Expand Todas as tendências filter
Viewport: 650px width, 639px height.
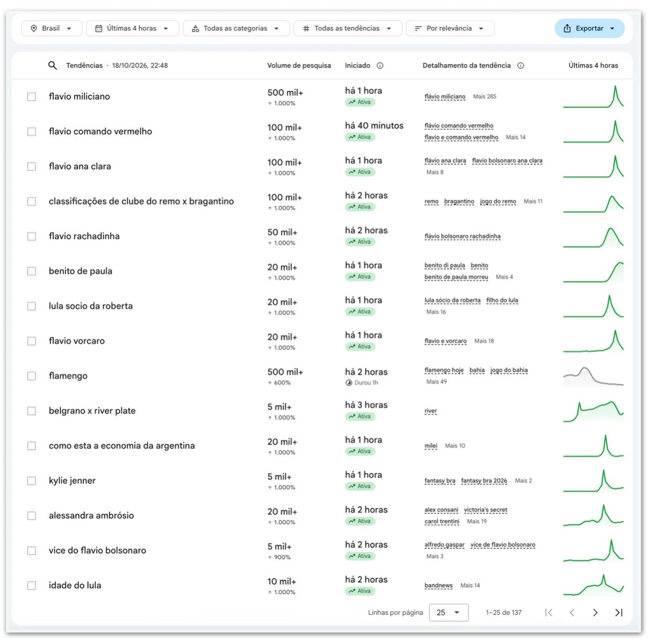click(x=348, y=28)
